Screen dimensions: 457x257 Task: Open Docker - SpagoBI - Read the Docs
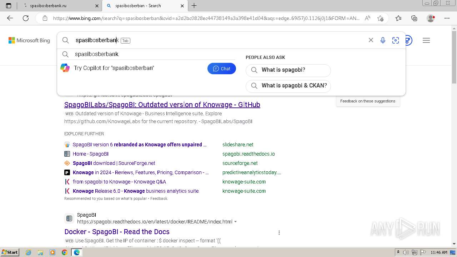[117, 232]
